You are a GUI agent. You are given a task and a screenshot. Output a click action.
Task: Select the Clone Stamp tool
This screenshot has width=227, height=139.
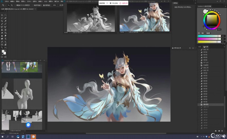point(2,30)
